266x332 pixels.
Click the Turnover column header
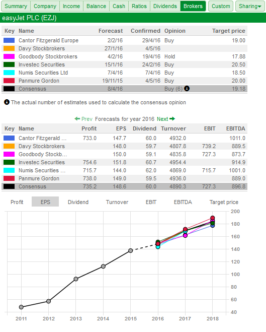coord(173,128)
